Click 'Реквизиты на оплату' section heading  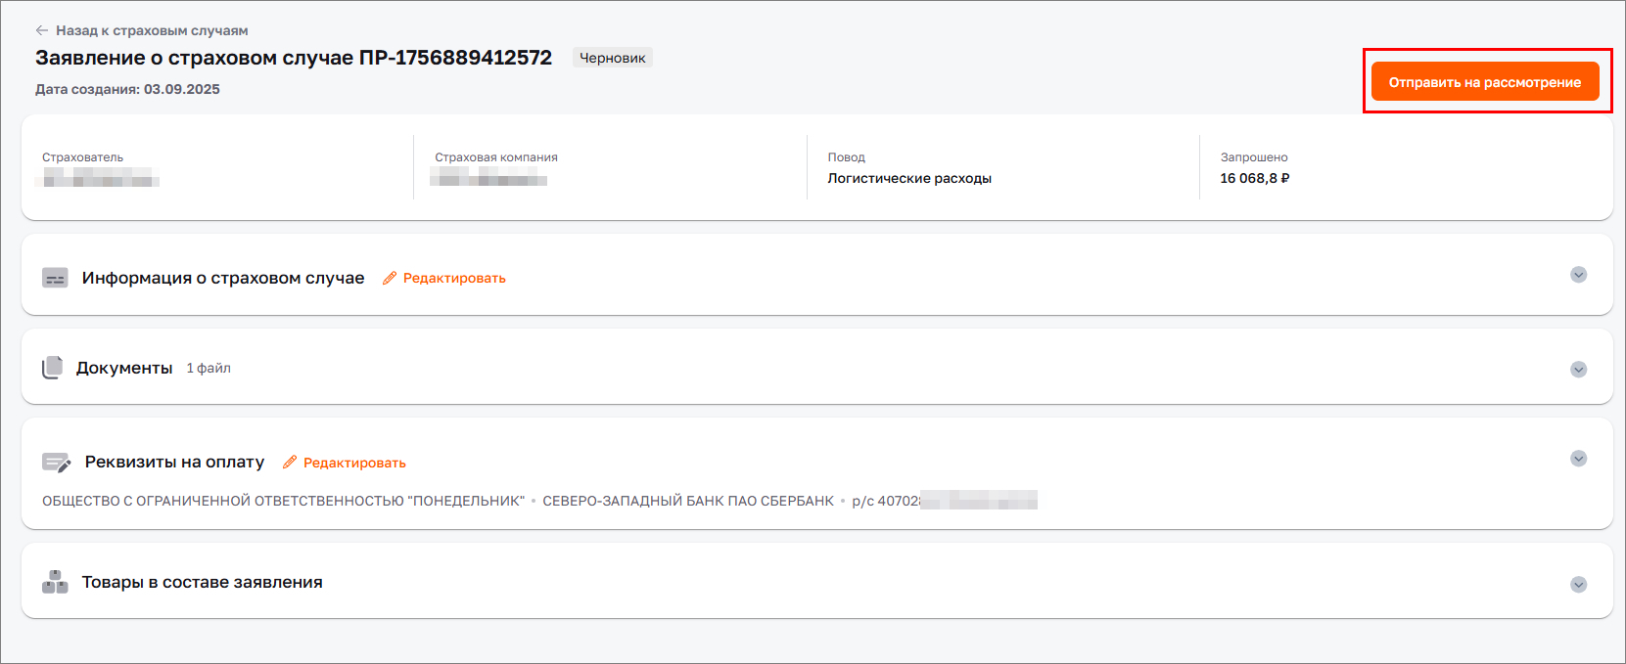click(x=174, y=462)
